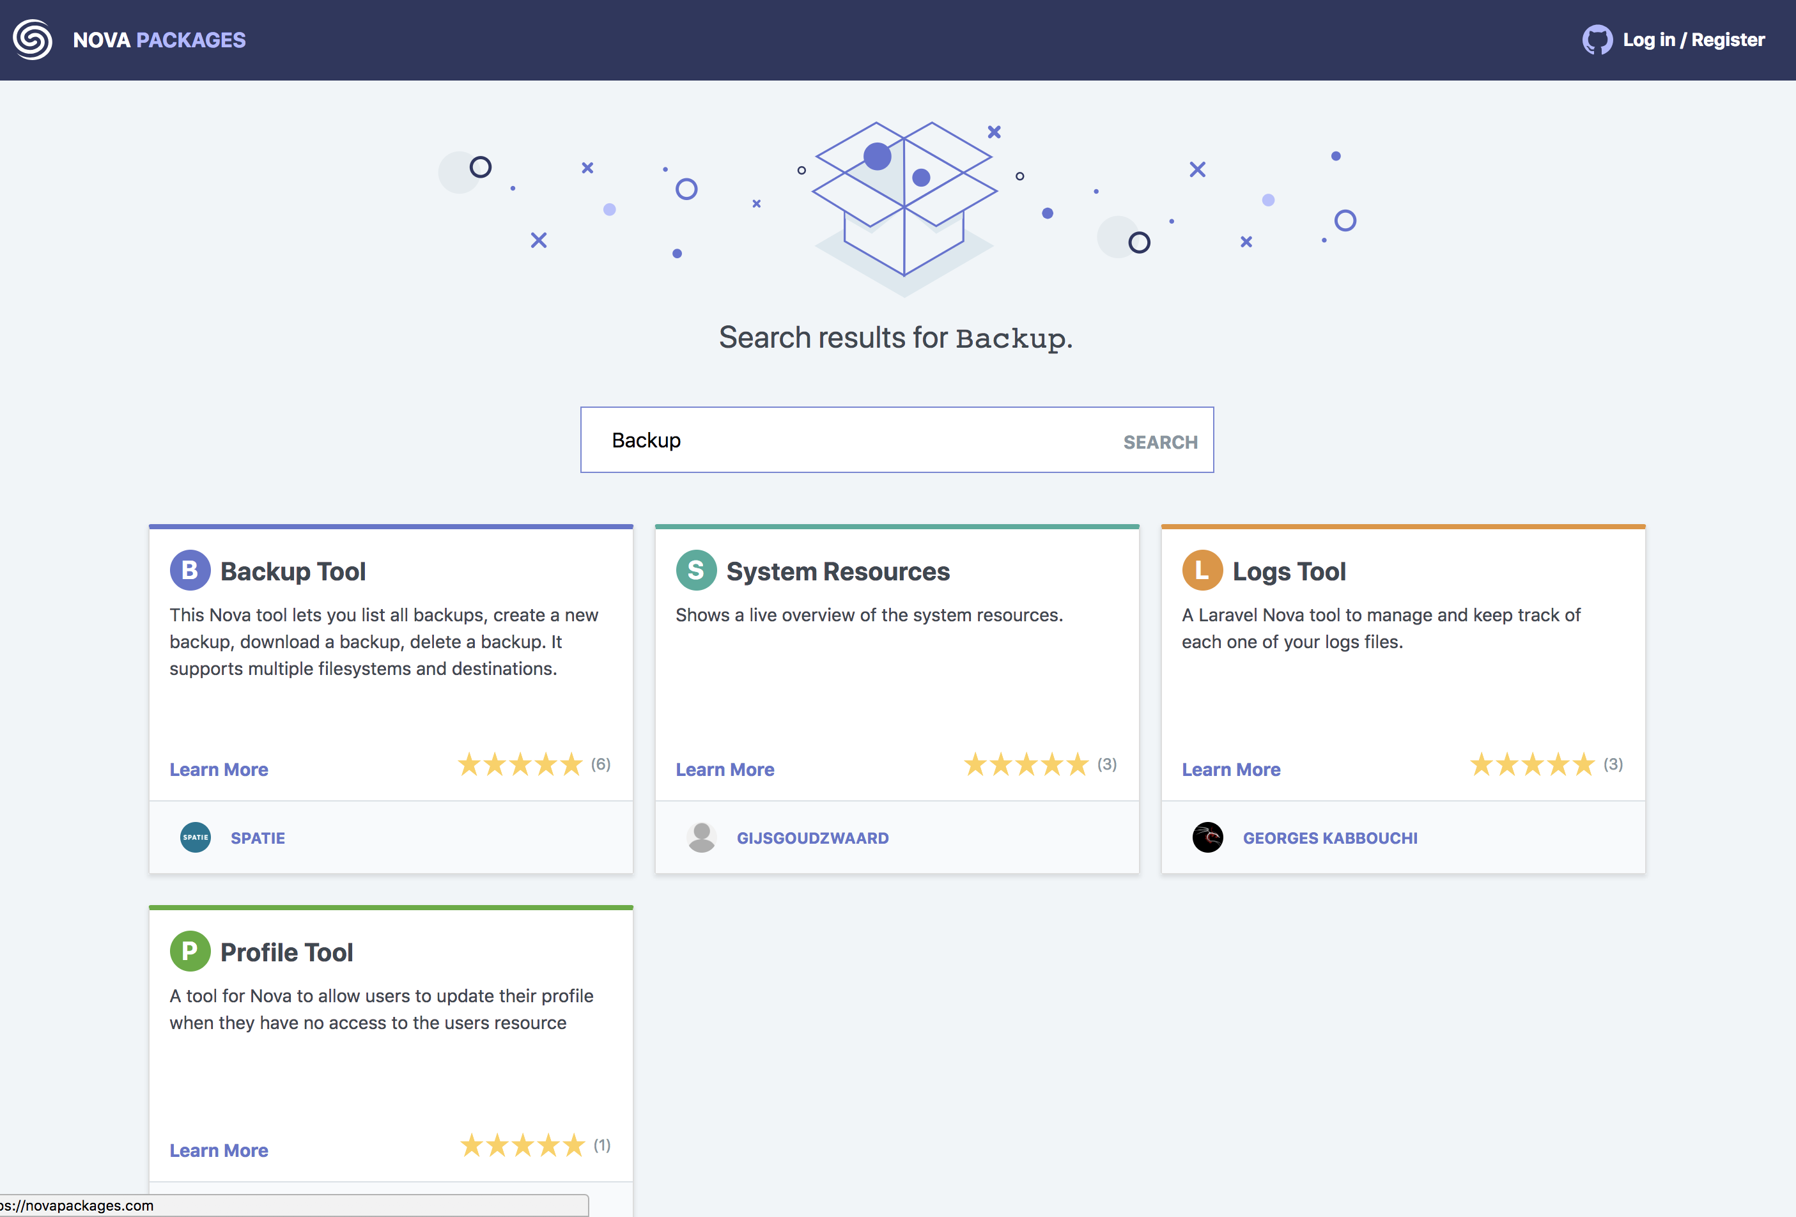Click the Georges Kabbouchi avatar icon
Image resolution: width=1796 pixels, height=1217 pixels.
point(1208,837)
